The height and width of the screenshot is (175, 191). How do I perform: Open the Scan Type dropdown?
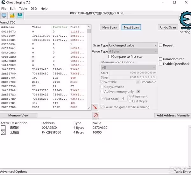pos(133,45)
